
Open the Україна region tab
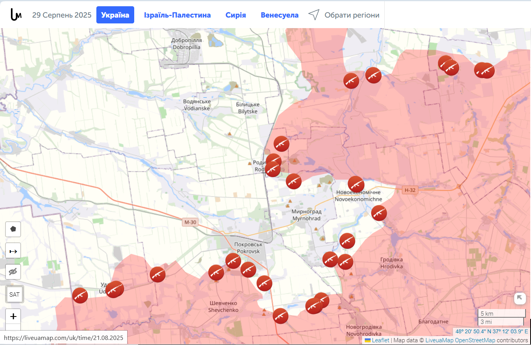[x=115, y=15]
